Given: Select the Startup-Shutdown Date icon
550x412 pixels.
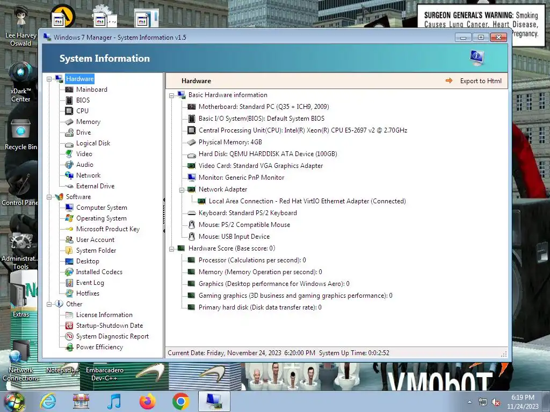Looking at the screenshot, I should (69, 326).
